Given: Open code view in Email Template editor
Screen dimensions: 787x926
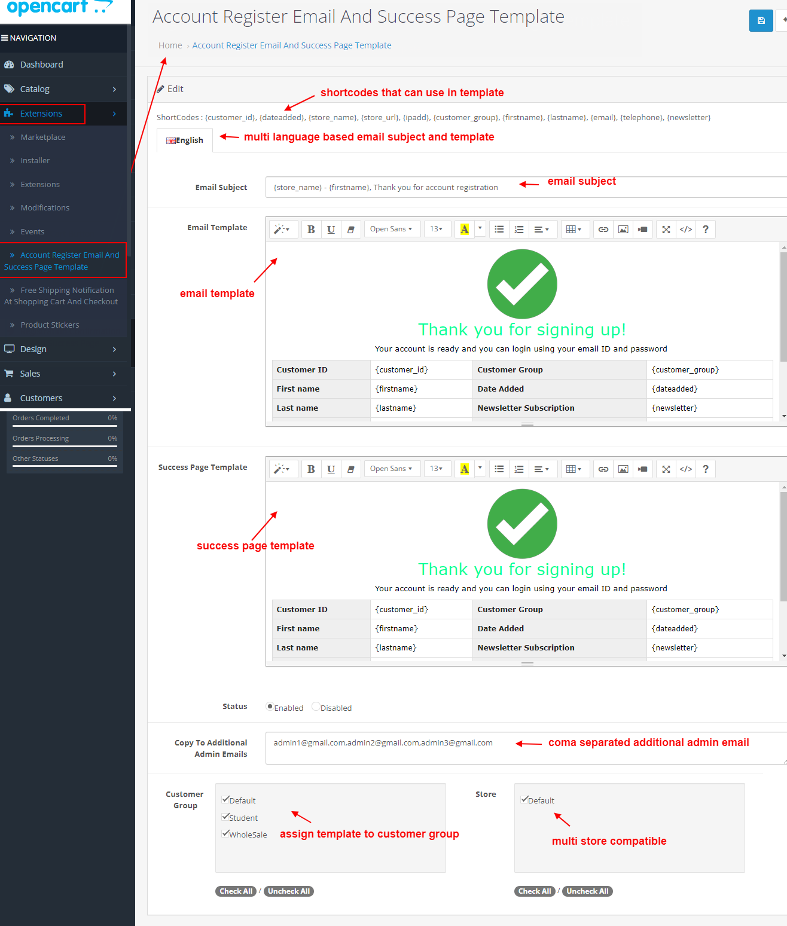Looking at the screenshot, I should click(686, 230).
